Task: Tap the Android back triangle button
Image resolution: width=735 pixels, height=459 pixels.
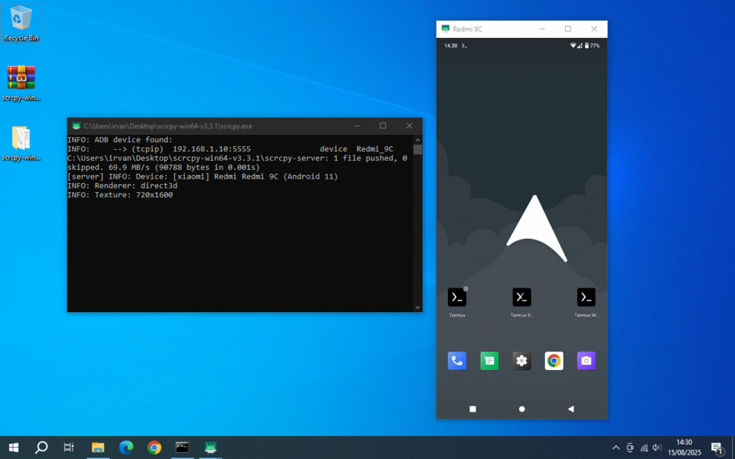Action: (571, 409)
